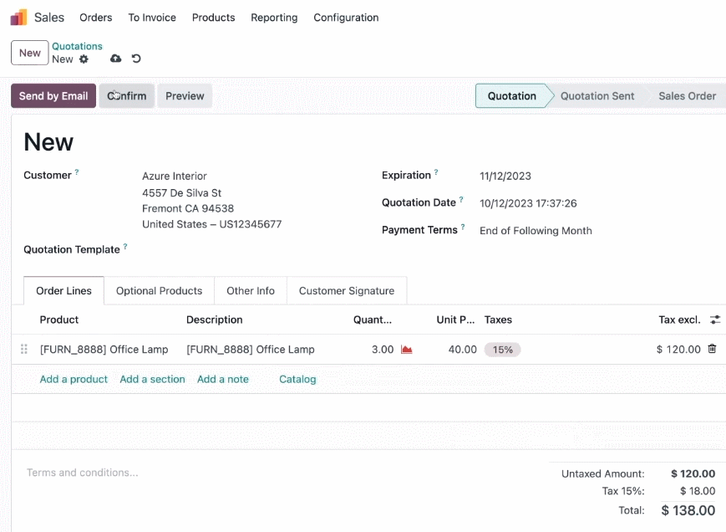Sort by Product column header

(x=58, y=320)
